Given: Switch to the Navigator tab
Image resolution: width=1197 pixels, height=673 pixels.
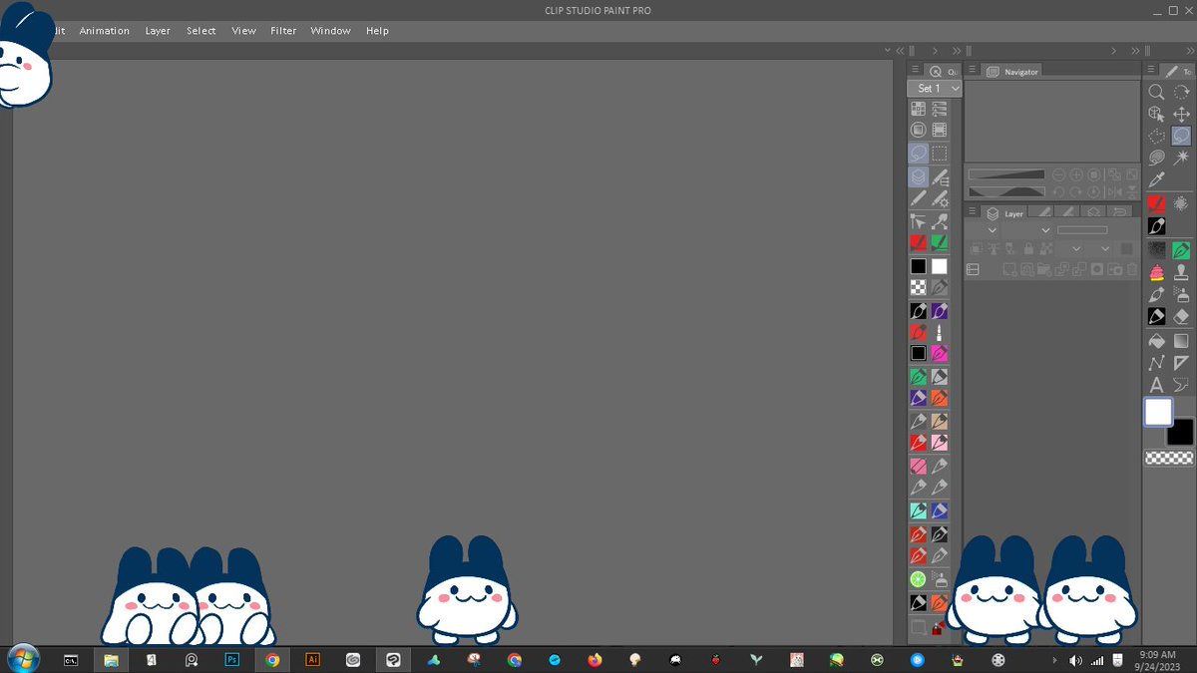Looking at the screenshot, I should [1012, 71].
